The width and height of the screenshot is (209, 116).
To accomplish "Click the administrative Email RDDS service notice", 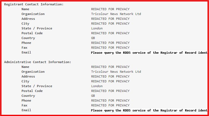I will tap(149, 110).
